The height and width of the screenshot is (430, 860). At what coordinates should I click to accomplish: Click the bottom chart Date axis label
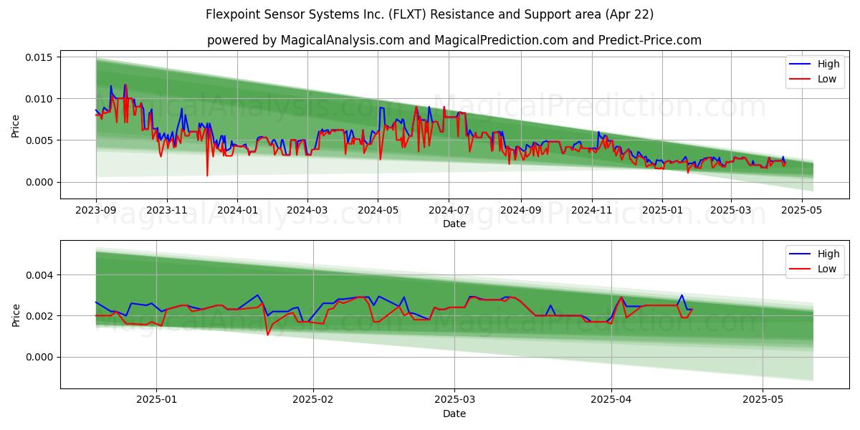(454, 414)
